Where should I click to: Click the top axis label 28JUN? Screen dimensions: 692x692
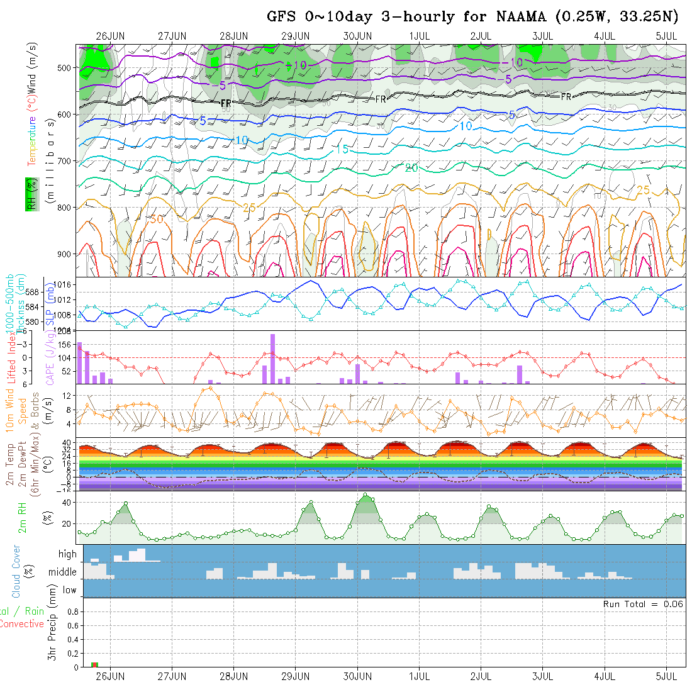pos(233,36)
